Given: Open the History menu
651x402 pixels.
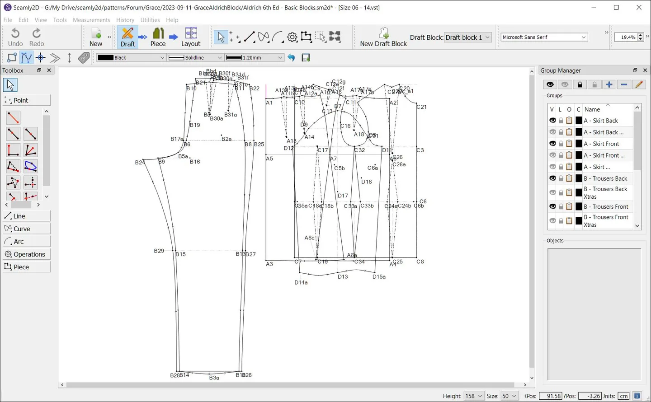Looking at the screenshot, I should [125, 20].
